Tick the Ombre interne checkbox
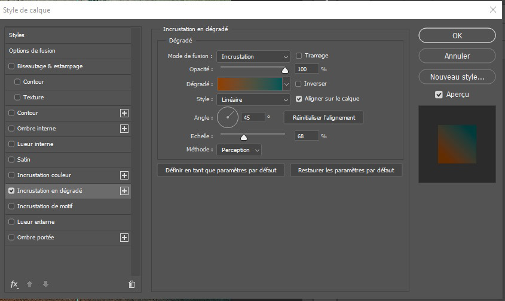The width and height of the screenshot is (505, 301). point(11,129)
